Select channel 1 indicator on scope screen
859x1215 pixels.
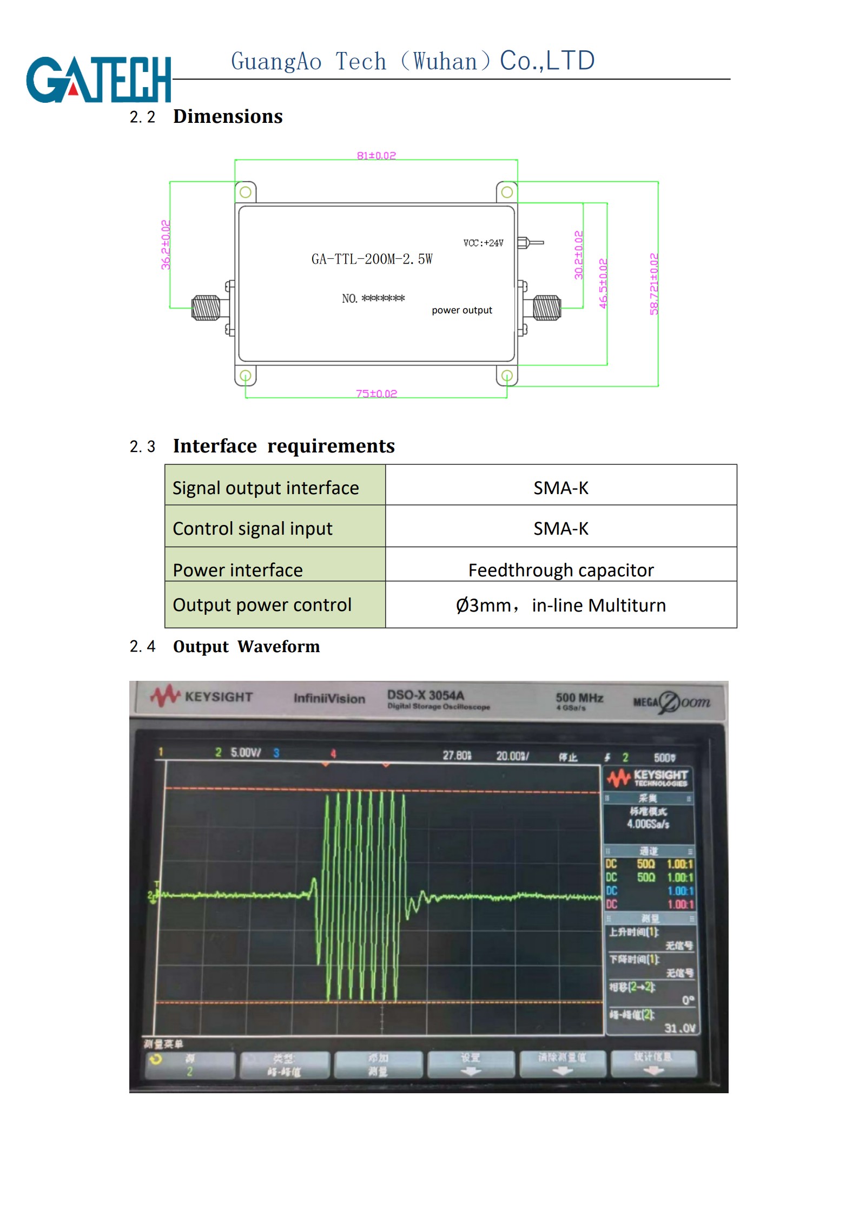pyautogui.click(x=161, y=752)
